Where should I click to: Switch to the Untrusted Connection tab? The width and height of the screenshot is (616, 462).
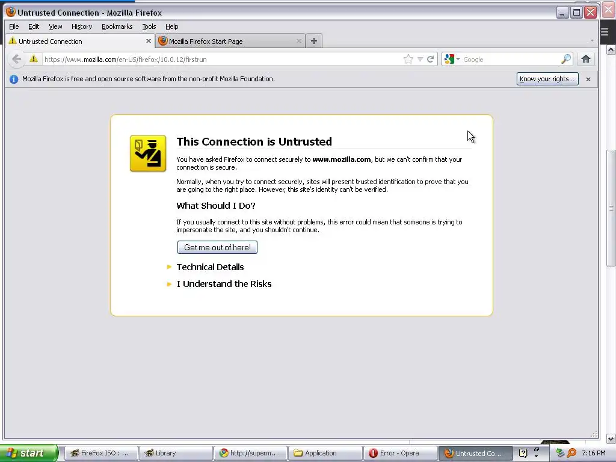[80, 42]
